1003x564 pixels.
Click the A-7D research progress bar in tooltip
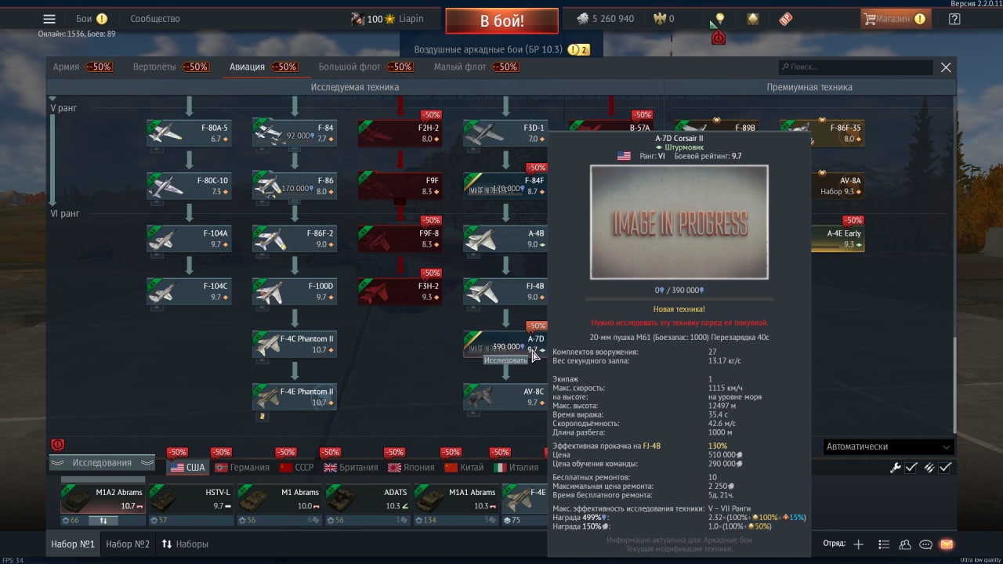[679, 298]
